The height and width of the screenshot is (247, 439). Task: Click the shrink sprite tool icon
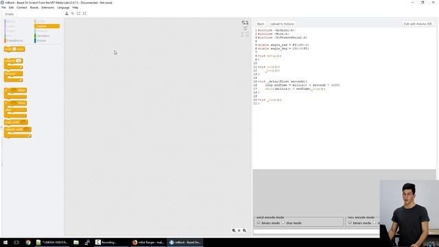click(x=84, y=14)
